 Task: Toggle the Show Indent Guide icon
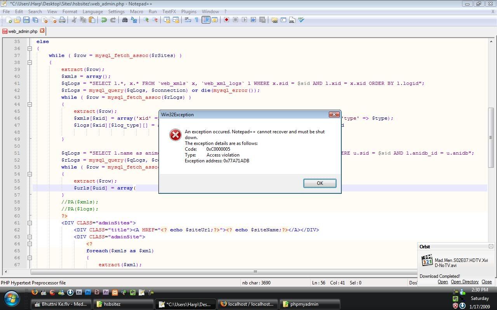(206, 20)
